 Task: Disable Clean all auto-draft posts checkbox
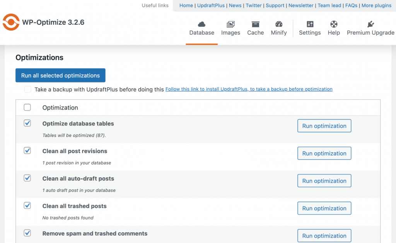click(27, 178)
